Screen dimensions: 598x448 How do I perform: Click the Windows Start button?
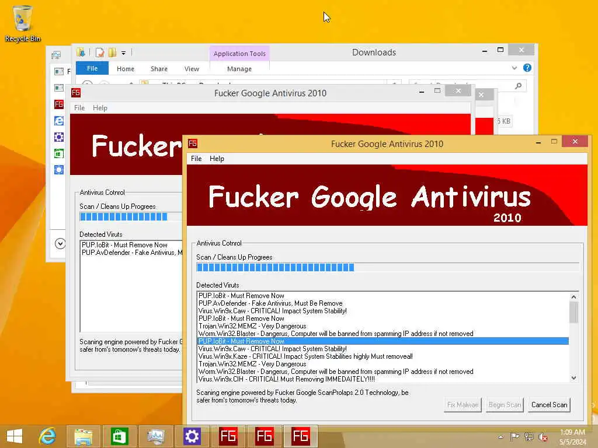point(15,436)
